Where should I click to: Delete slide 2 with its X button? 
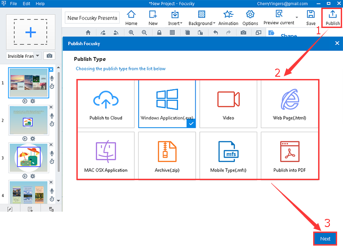tap(51, 107)
